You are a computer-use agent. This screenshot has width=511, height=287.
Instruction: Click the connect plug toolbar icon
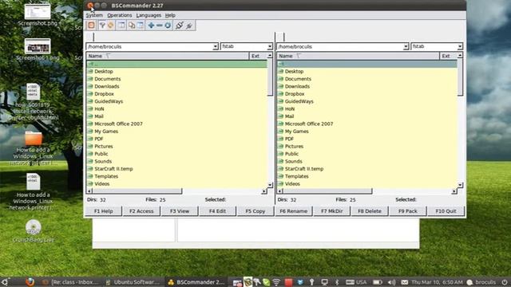pos(179,26)
